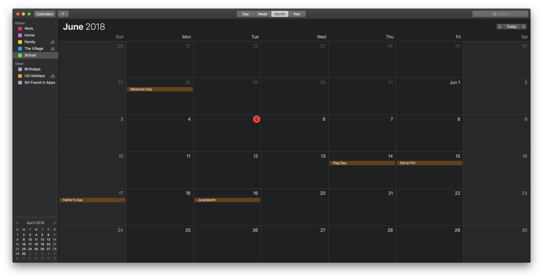Image resolution: width=543 pixels, height=279 pixels.
Task: Toggle the Siri Found in Apps checkbox
Action: tap(20, 83)
